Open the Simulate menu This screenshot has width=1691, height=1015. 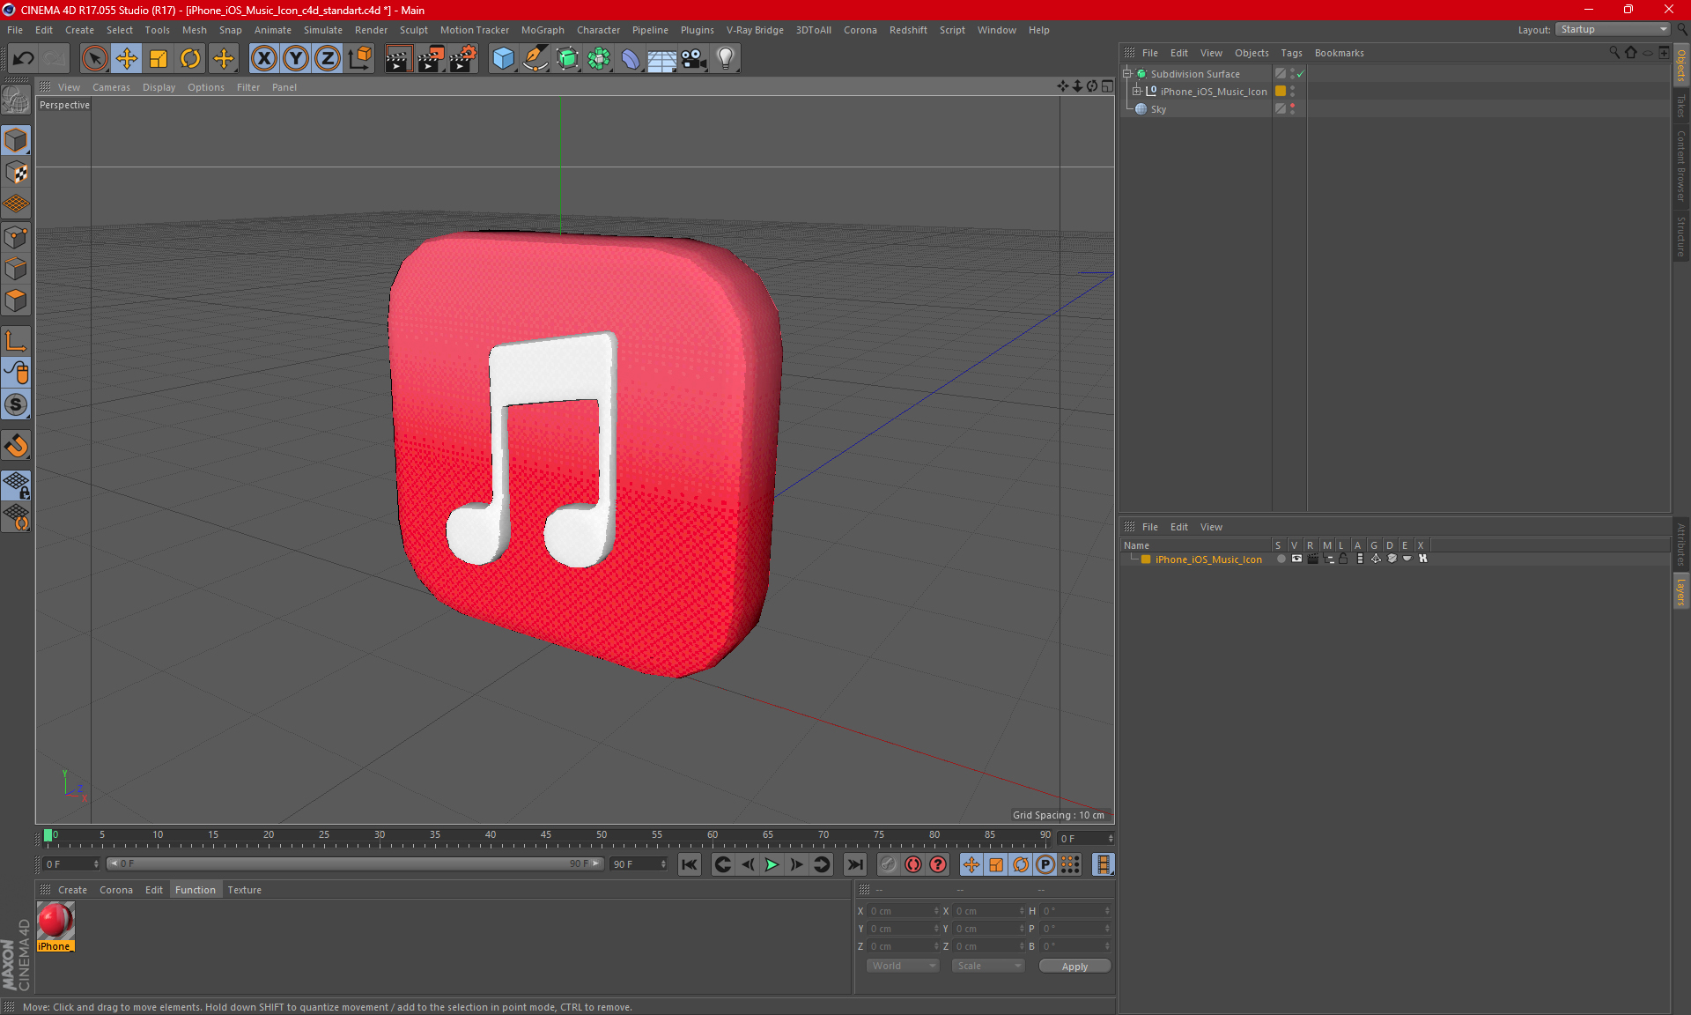323,30
